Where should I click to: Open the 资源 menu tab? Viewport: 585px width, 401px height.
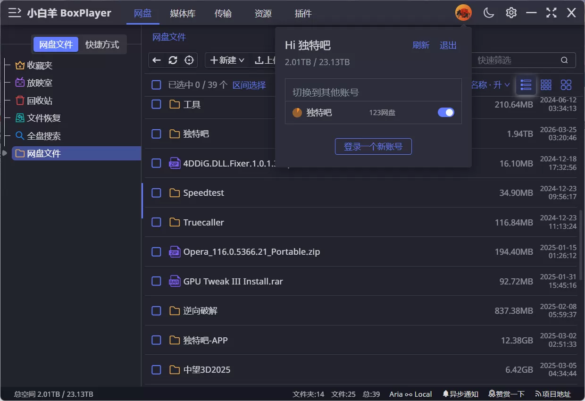263,14
